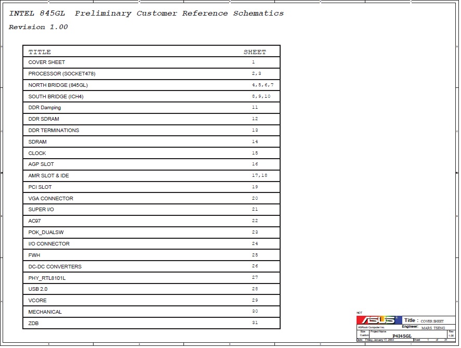
Task: Click sheet number '24' for I/O CONNECTOR
Action: tap(255, 243)
